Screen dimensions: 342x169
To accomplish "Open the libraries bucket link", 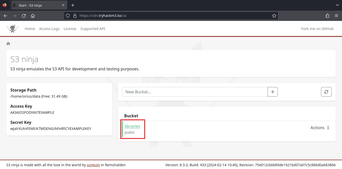I will [132, 126].
